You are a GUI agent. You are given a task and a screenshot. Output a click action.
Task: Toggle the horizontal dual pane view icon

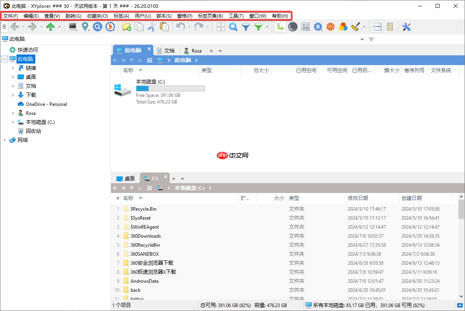click(x=377, y=27)
